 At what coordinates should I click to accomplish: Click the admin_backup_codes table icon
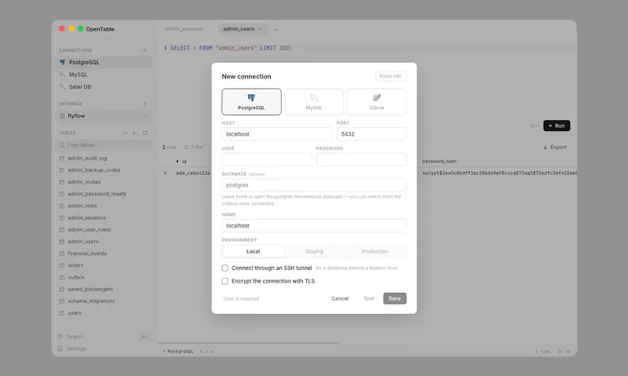(x=62, y=170)
